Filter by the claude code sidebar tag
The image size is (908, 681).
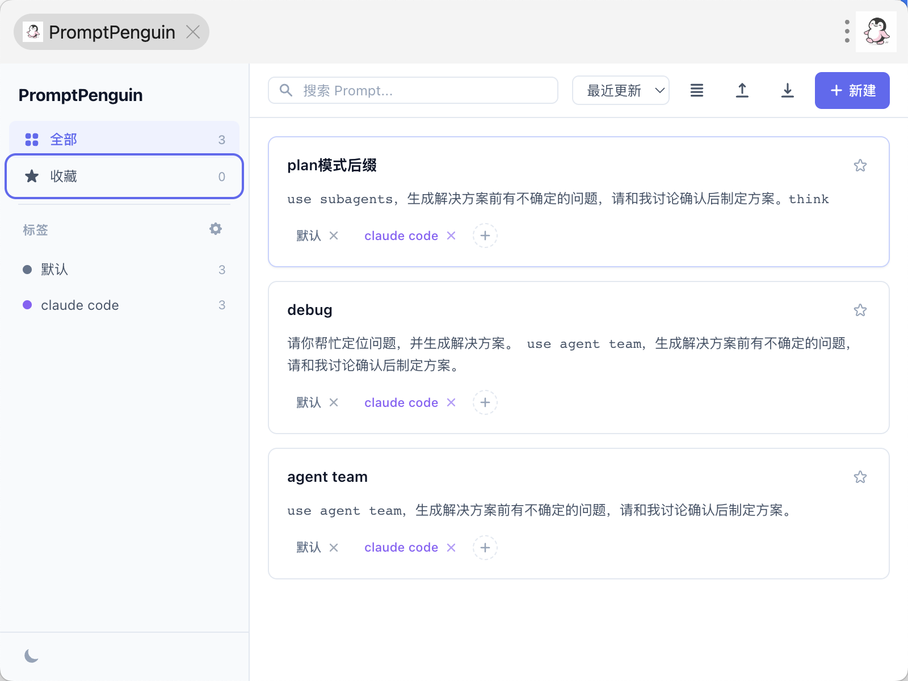pyautogui.click(x=80, y=305)
